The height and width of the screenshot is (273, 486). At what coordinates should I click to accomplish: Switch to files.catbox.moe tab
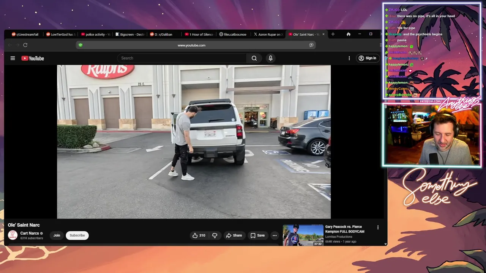(x=233, y=34)
